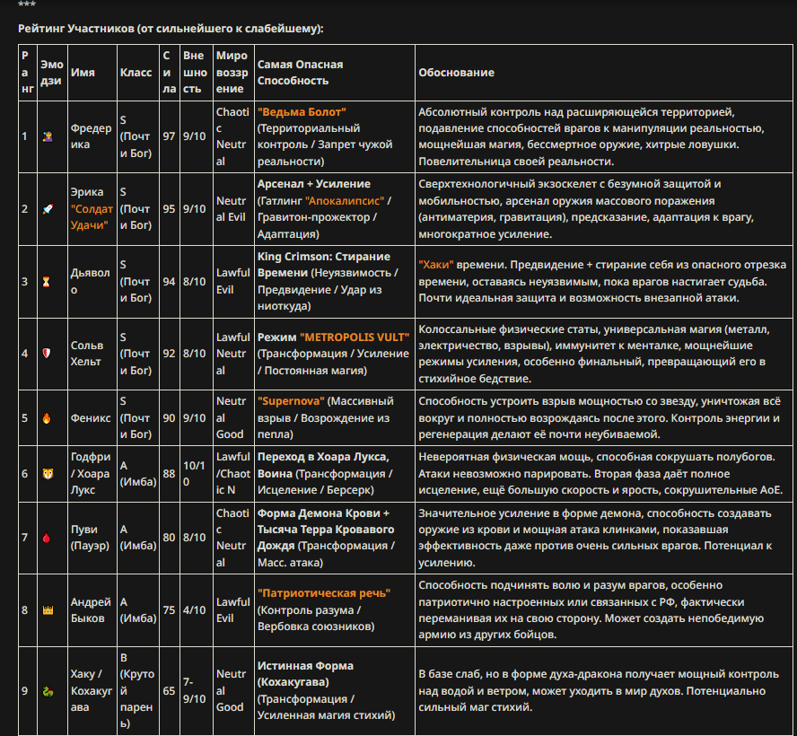The height and width of the screenshot is (736, 797).
Task: Click 'Форма Демона Крови' ability text
Action: [319, 513]
